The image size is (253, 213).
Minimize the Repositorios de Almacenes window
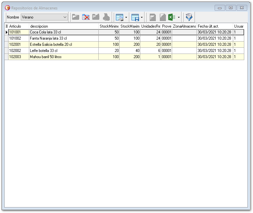coord(220,8)
